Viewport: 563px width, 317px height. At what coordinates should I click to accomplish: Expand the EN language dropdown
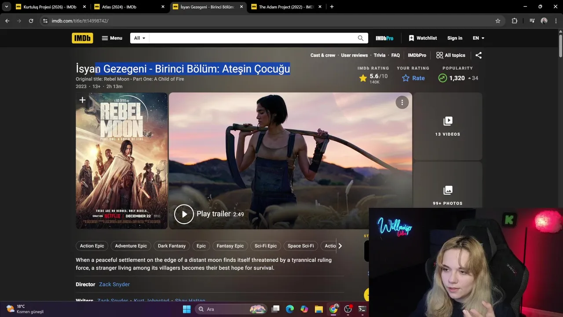(x=478, y=38)
